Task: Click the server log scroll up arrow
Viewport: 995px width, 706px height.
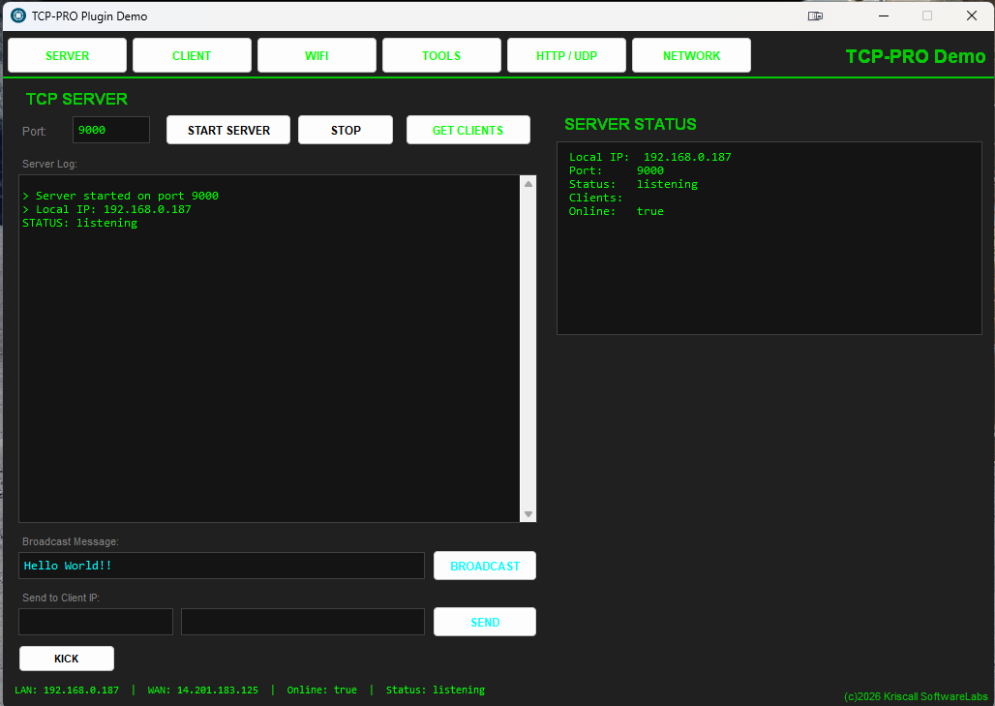Action: (x=528, y=184)
